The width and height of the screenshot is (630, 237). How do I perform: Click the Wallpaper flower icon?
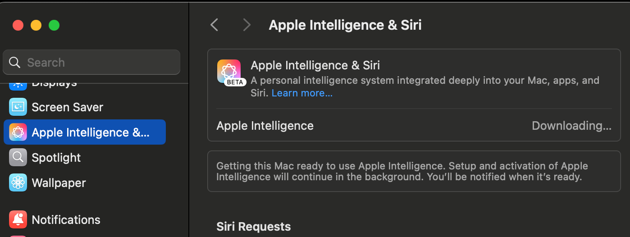[18, 183]
